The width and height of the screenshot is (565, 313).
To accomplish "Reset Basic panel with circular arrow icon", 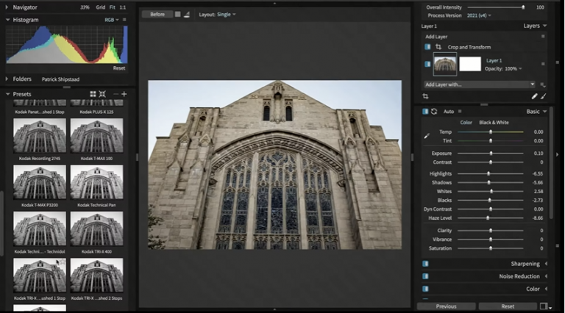I will point(434,112).
